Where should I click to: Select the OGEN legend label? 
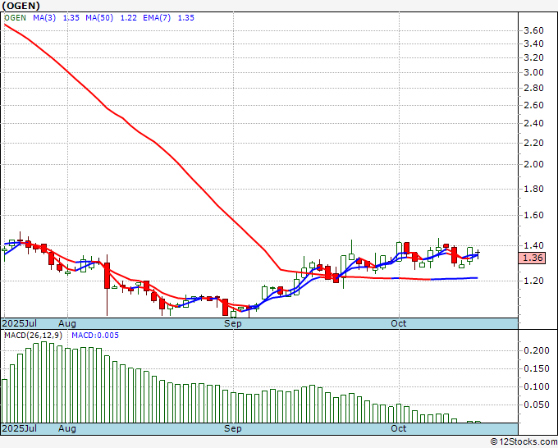[16, 18]
